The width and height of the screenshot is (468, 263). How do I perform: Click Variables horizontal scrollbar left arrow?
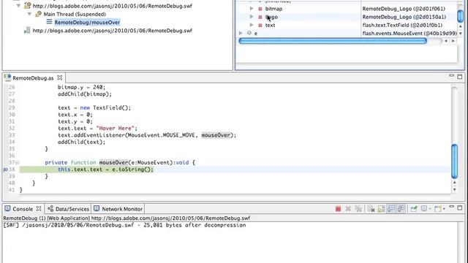(x=446, y=41)
